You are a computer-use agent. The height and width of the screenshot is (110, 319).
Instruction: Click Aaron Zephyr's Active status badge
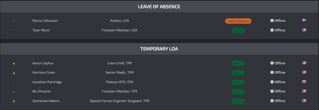238,63
